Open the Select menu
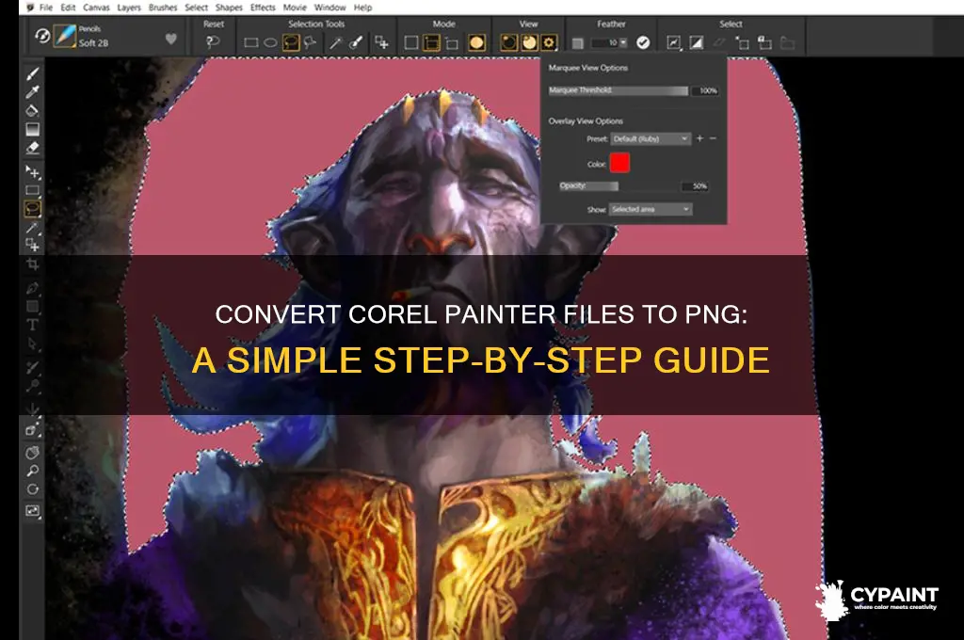Image resolution: width=964 pixels, height=640 pixels. tap(196, 8)
